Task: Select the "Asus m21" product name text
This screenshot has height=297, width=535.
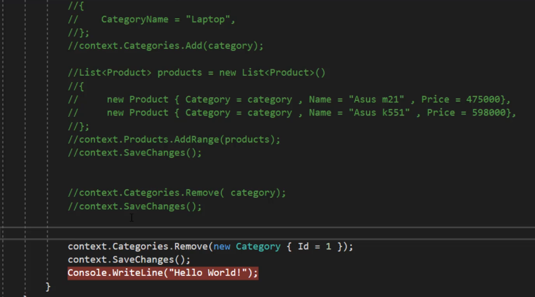Action: click(377, 99)
